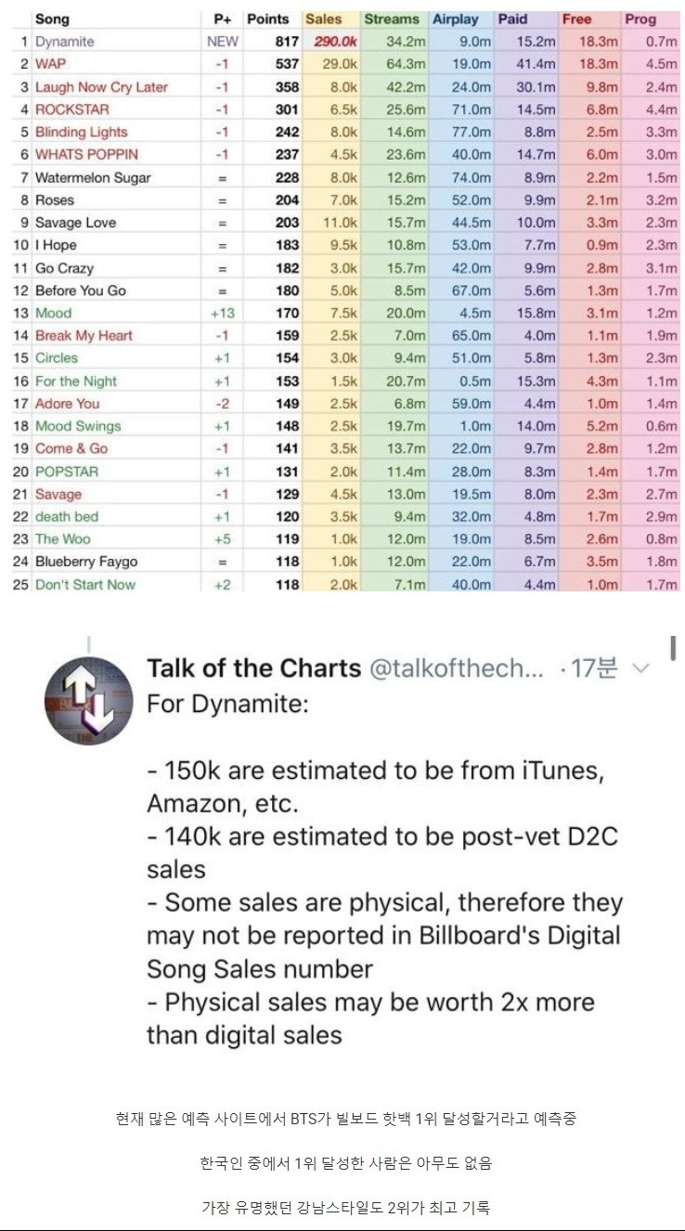685x1231 pixels.
Task: Click the WAP song title
Action: (x=50, y=64)
